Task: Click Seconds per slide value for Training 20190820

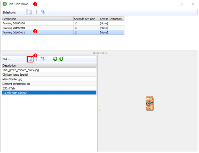Action: click(86, 24)
